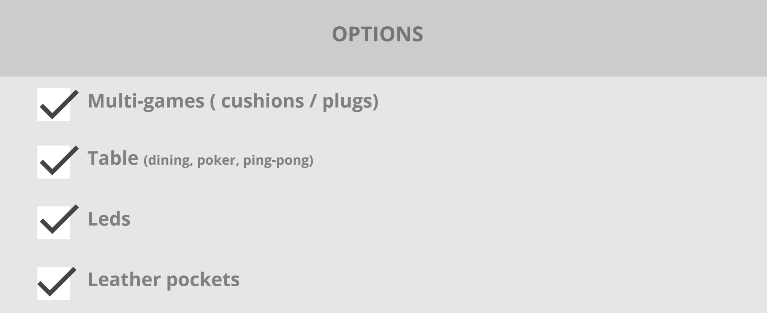
Task: Disable the Leather pockets checkbox
Action: tap(54, 283)
